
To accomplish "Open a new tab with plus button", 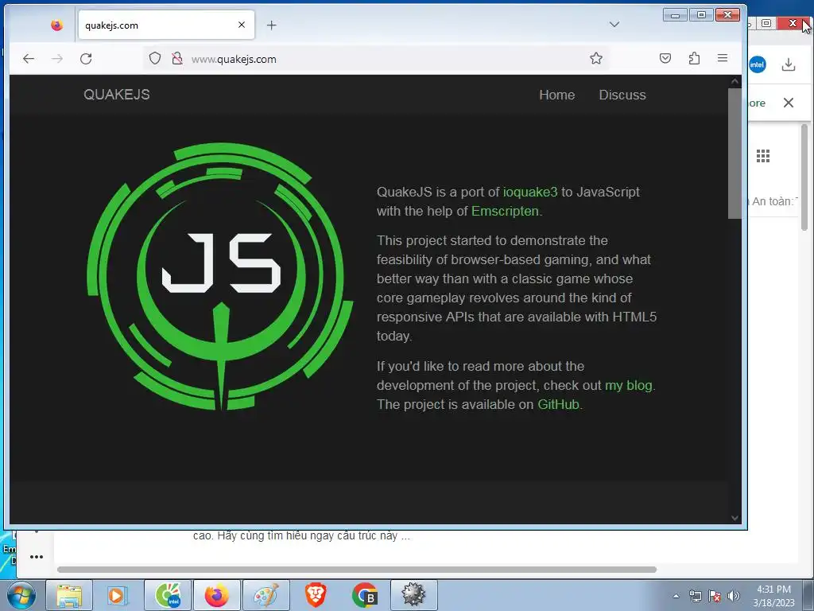I will tap(272, 25).
